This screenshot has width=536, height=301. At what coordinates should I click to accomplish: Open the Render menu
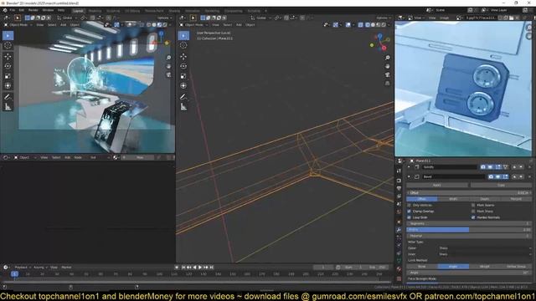click(33, 10)
